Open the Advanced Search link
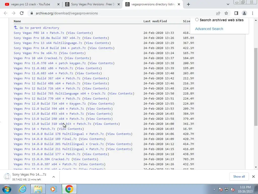The height and width of the screenshot is (194, 258). (209, 29)
